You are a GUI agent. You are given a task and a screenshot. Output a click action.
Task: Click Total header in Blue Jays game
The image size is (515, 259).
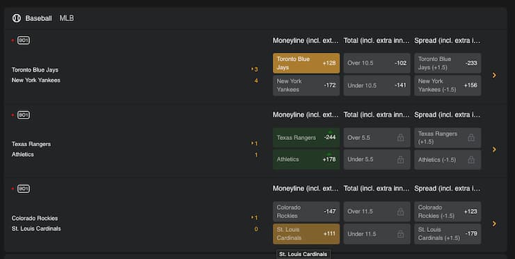point(377,41)
